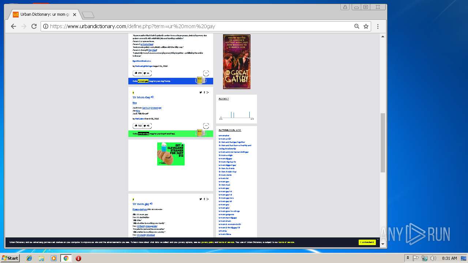Click the page scrollbar thumb
The image size is (468, 263).
(383, 142)
